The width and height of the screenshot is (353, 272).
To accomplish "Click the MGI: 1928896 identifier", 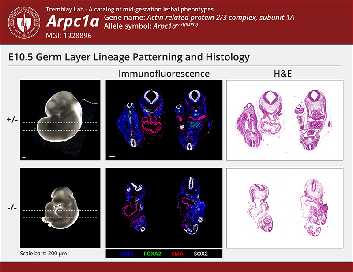I will pyautogui.click(x=69, y=36).
